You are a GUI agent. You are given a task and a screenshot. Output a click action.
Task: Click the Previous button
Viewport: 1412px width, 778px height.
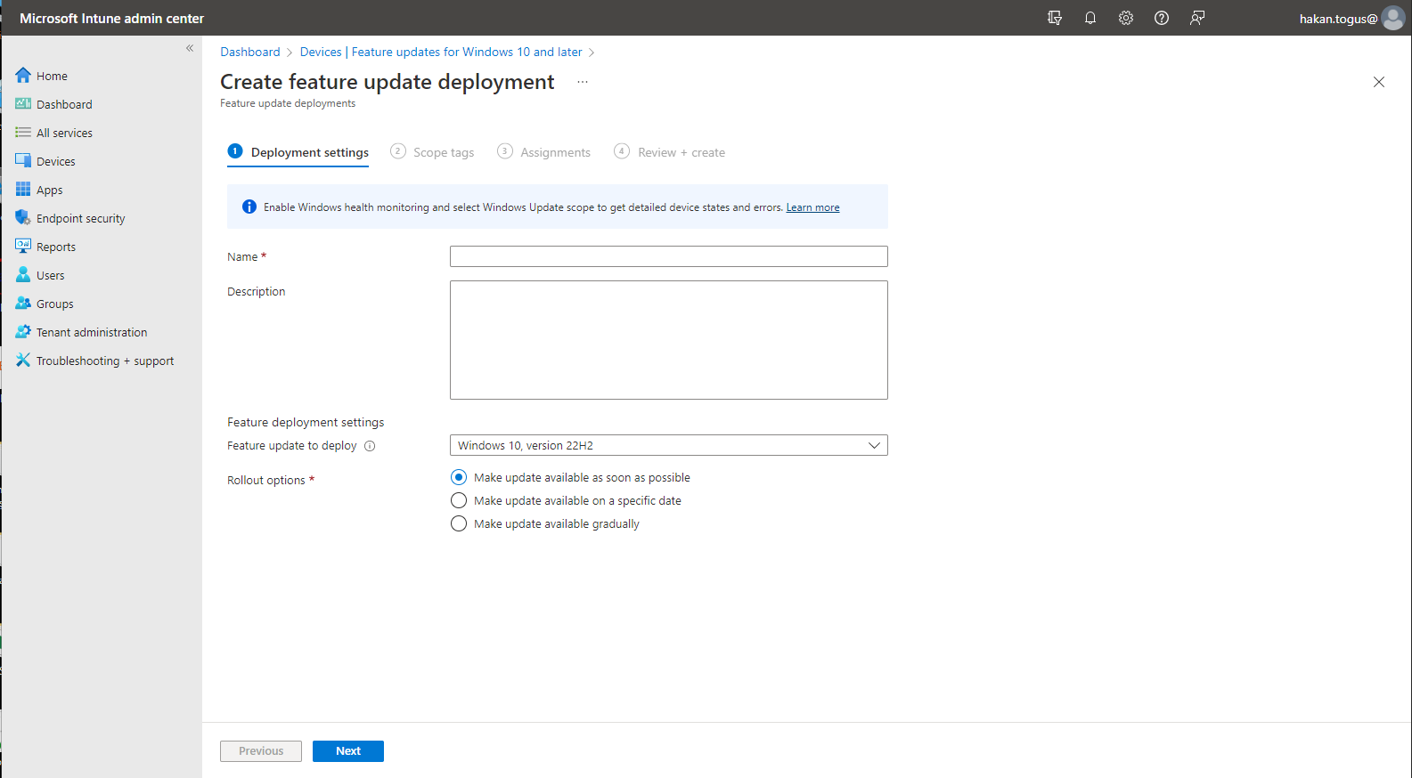pos(261,751)
